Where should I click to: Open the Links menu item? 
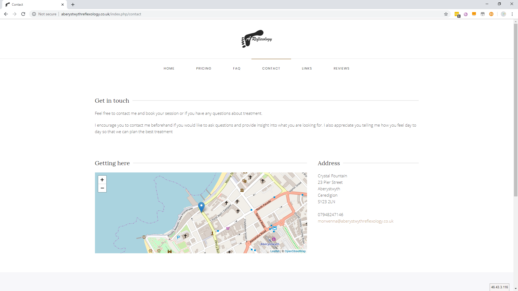307,68
